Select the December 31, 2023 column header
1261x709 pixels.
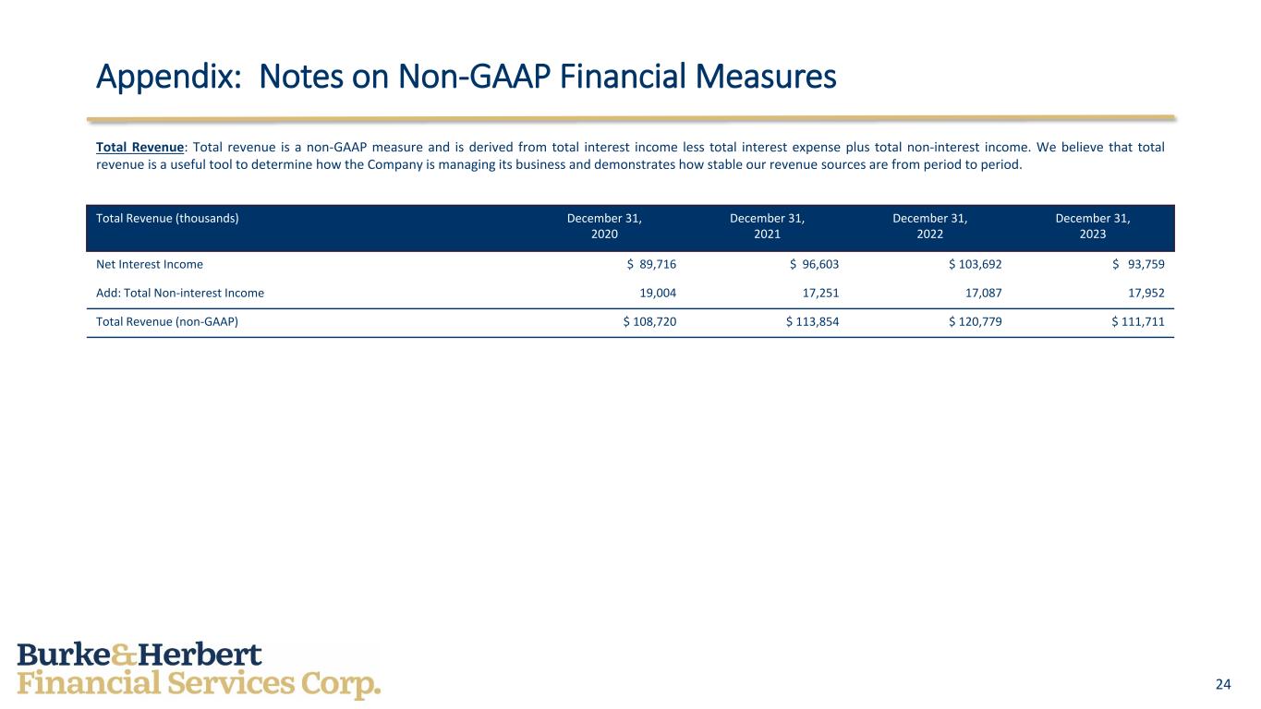(1092, 226)
